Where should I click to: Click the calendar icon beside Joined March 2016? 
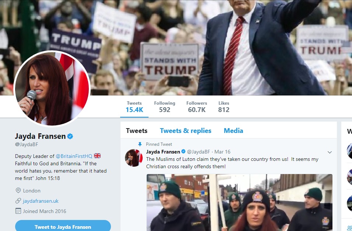pos(18,211)
